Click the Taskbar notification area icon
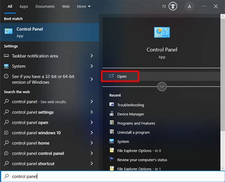This screenshot has height=182, width=225. coord(6,55)
